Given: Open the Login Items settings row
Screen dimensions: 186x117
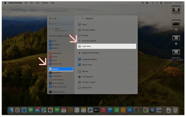Looking at the screenshot, I should click(x=106, y=46).
